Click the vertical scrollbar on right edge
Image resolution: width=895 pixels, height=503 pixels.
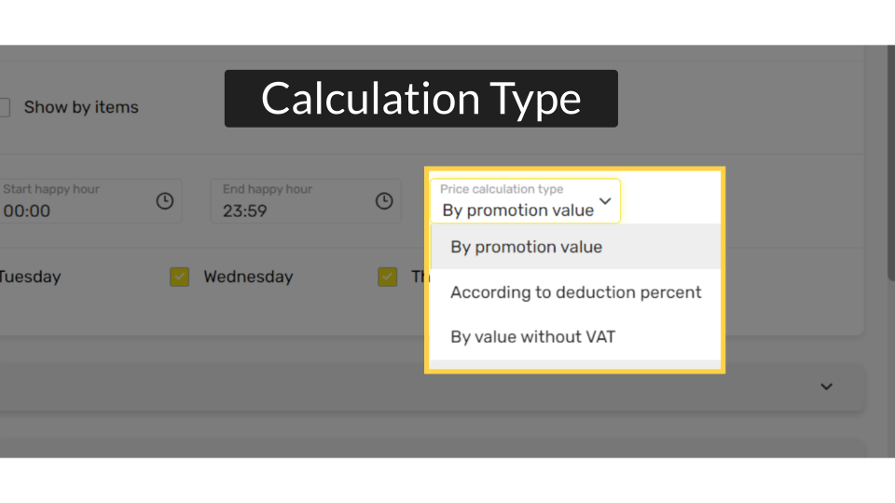click(891, 162)
